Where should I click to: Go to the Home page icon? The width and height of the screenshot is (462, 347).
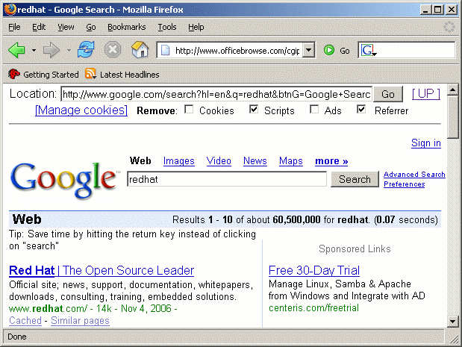pyautogui.click(x=140, y=50)
